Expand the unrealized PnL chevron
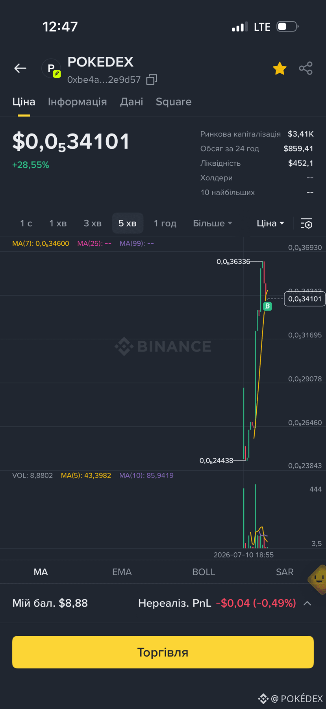326x709 pixels. (x=307, y=603)
